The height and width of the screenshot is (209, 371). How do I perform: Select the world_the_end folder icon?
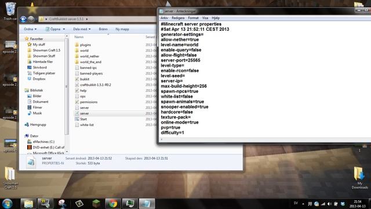(x=77, y=62)
